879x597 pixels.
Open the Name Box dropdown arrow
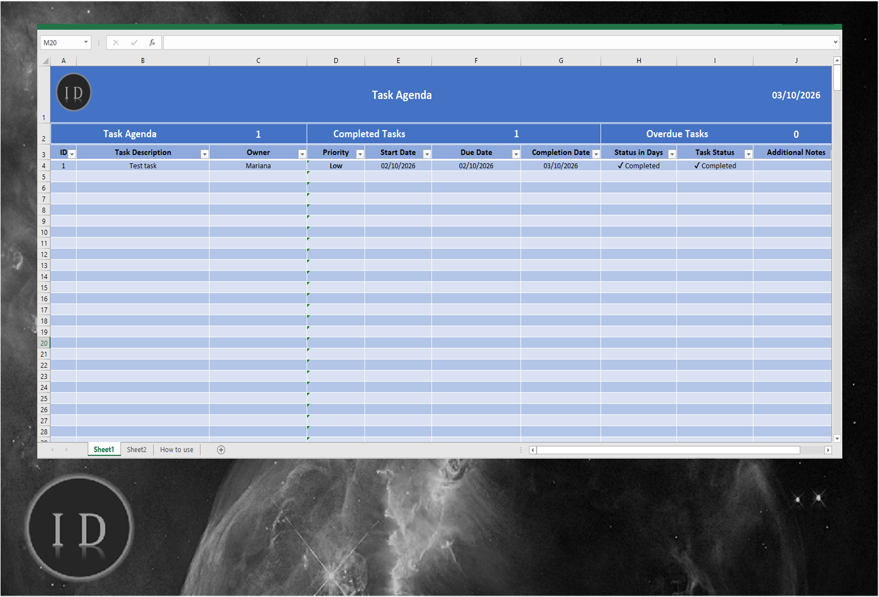tap(86, 42)
